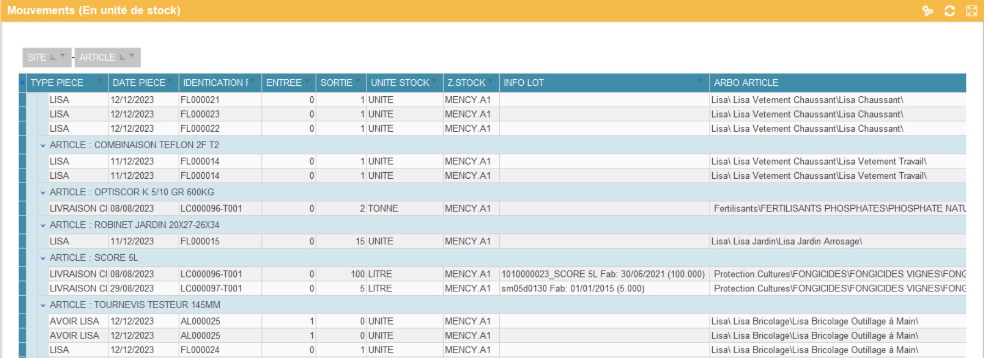
Task: Select the FL000021 row cell
Action: [200, 100]
